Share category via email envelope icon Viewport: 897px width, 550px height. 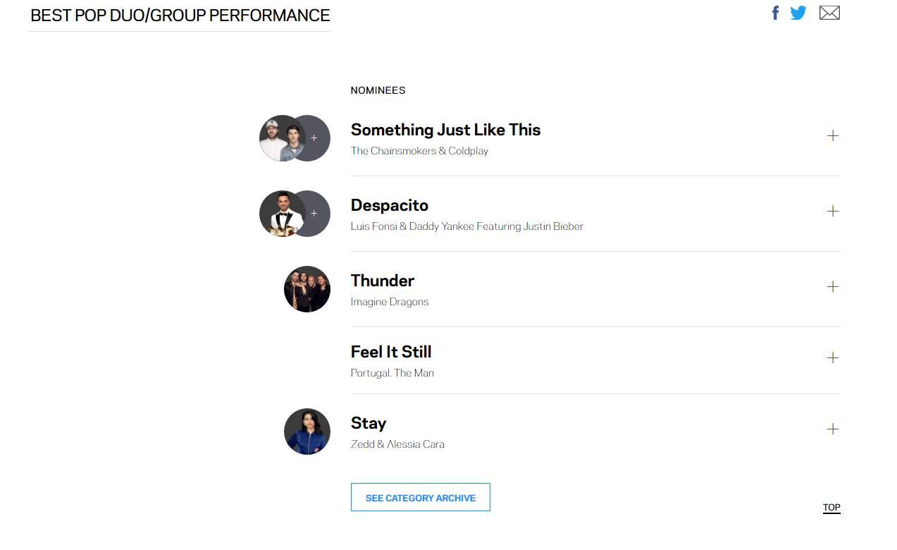[829, 13]
